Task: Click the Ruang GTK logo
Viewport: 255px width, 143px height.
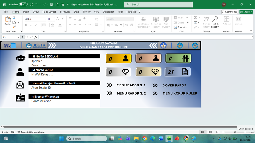Action: click(x=10, y=45)
